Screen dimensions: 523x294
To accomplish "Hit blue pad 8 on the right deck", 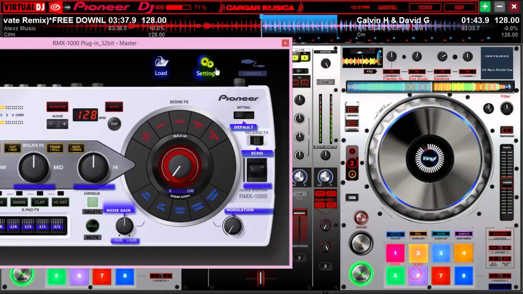I will tap(464, 276).
